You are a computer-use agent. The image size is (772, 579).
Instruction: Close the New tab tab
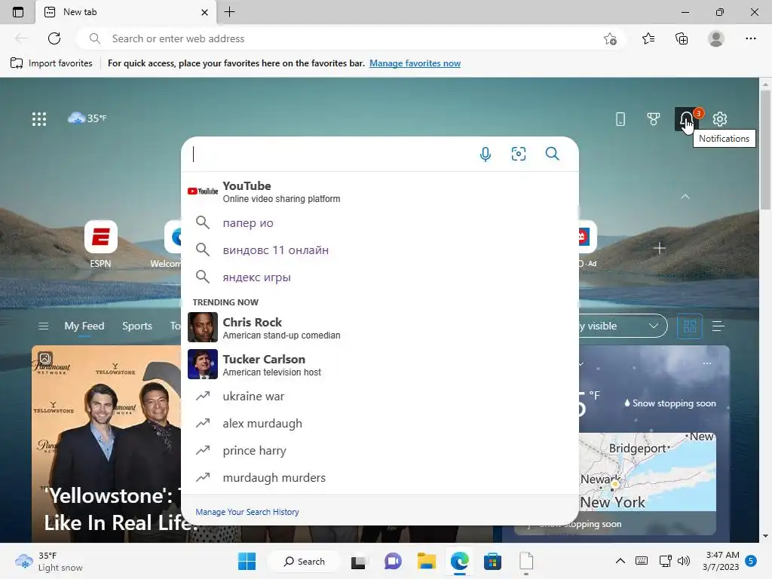pos(204,12)
